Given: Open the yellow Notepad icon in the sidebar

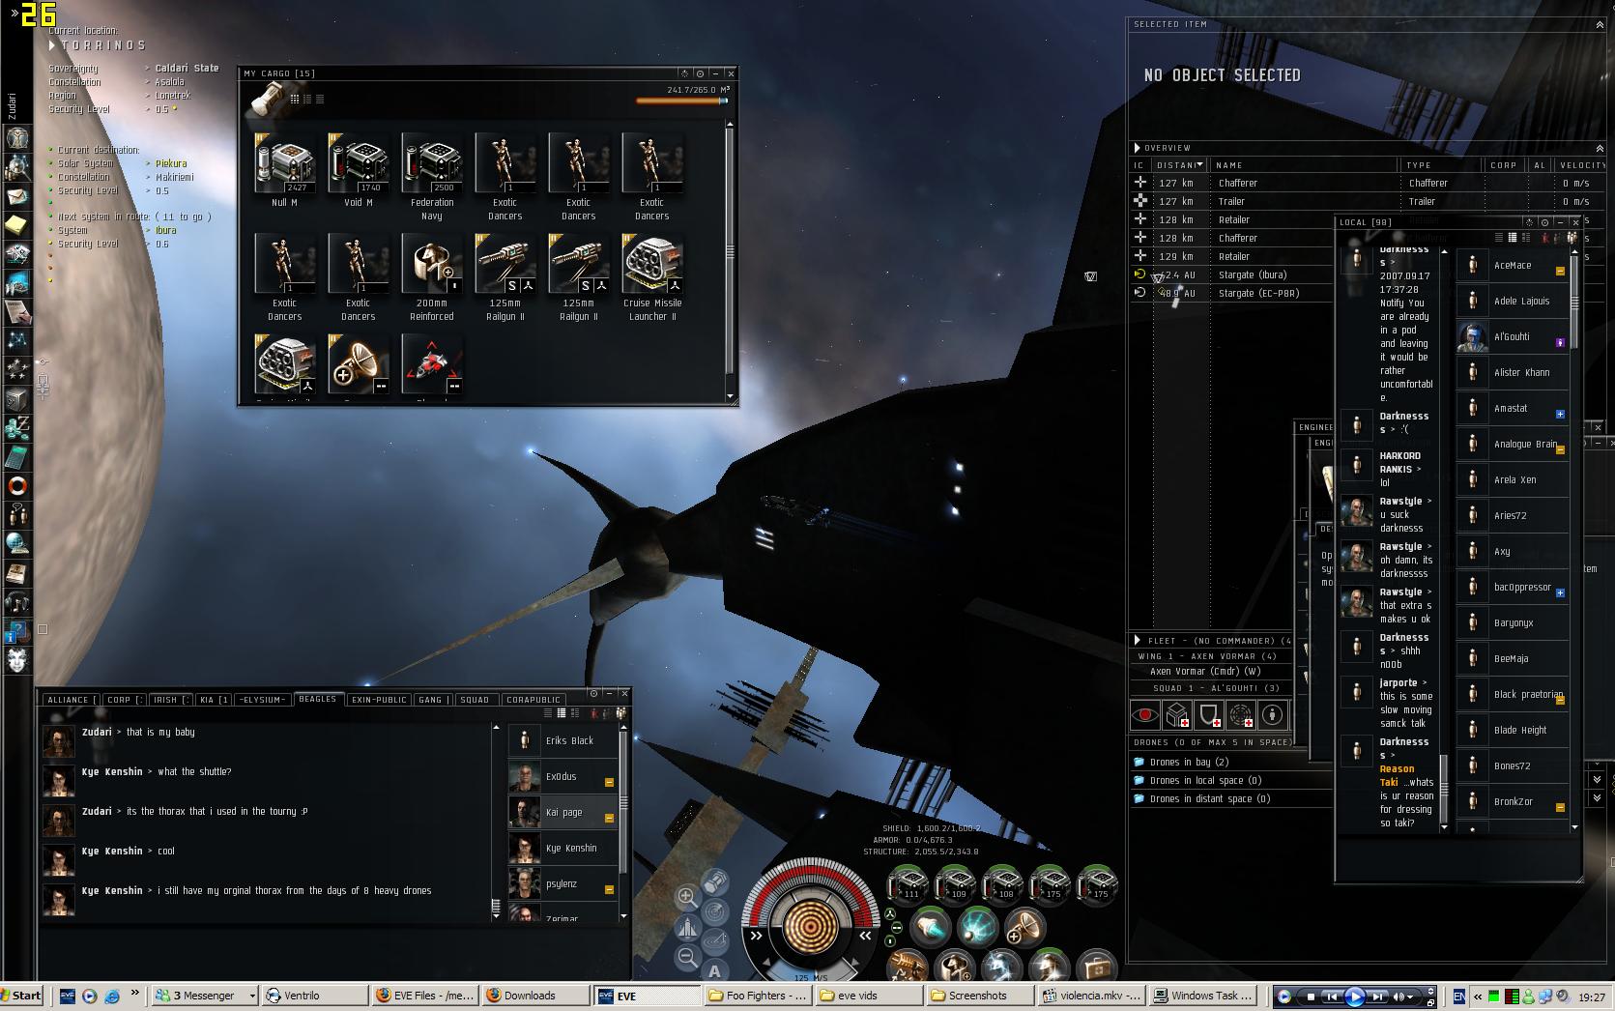Looking at the screenshot, I should point(17,225).
